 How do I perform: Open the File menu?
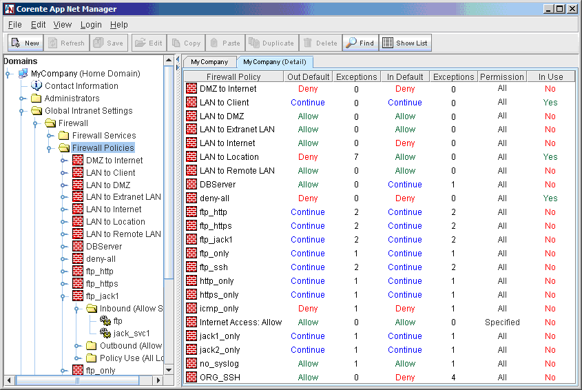(x=15, y=25)
